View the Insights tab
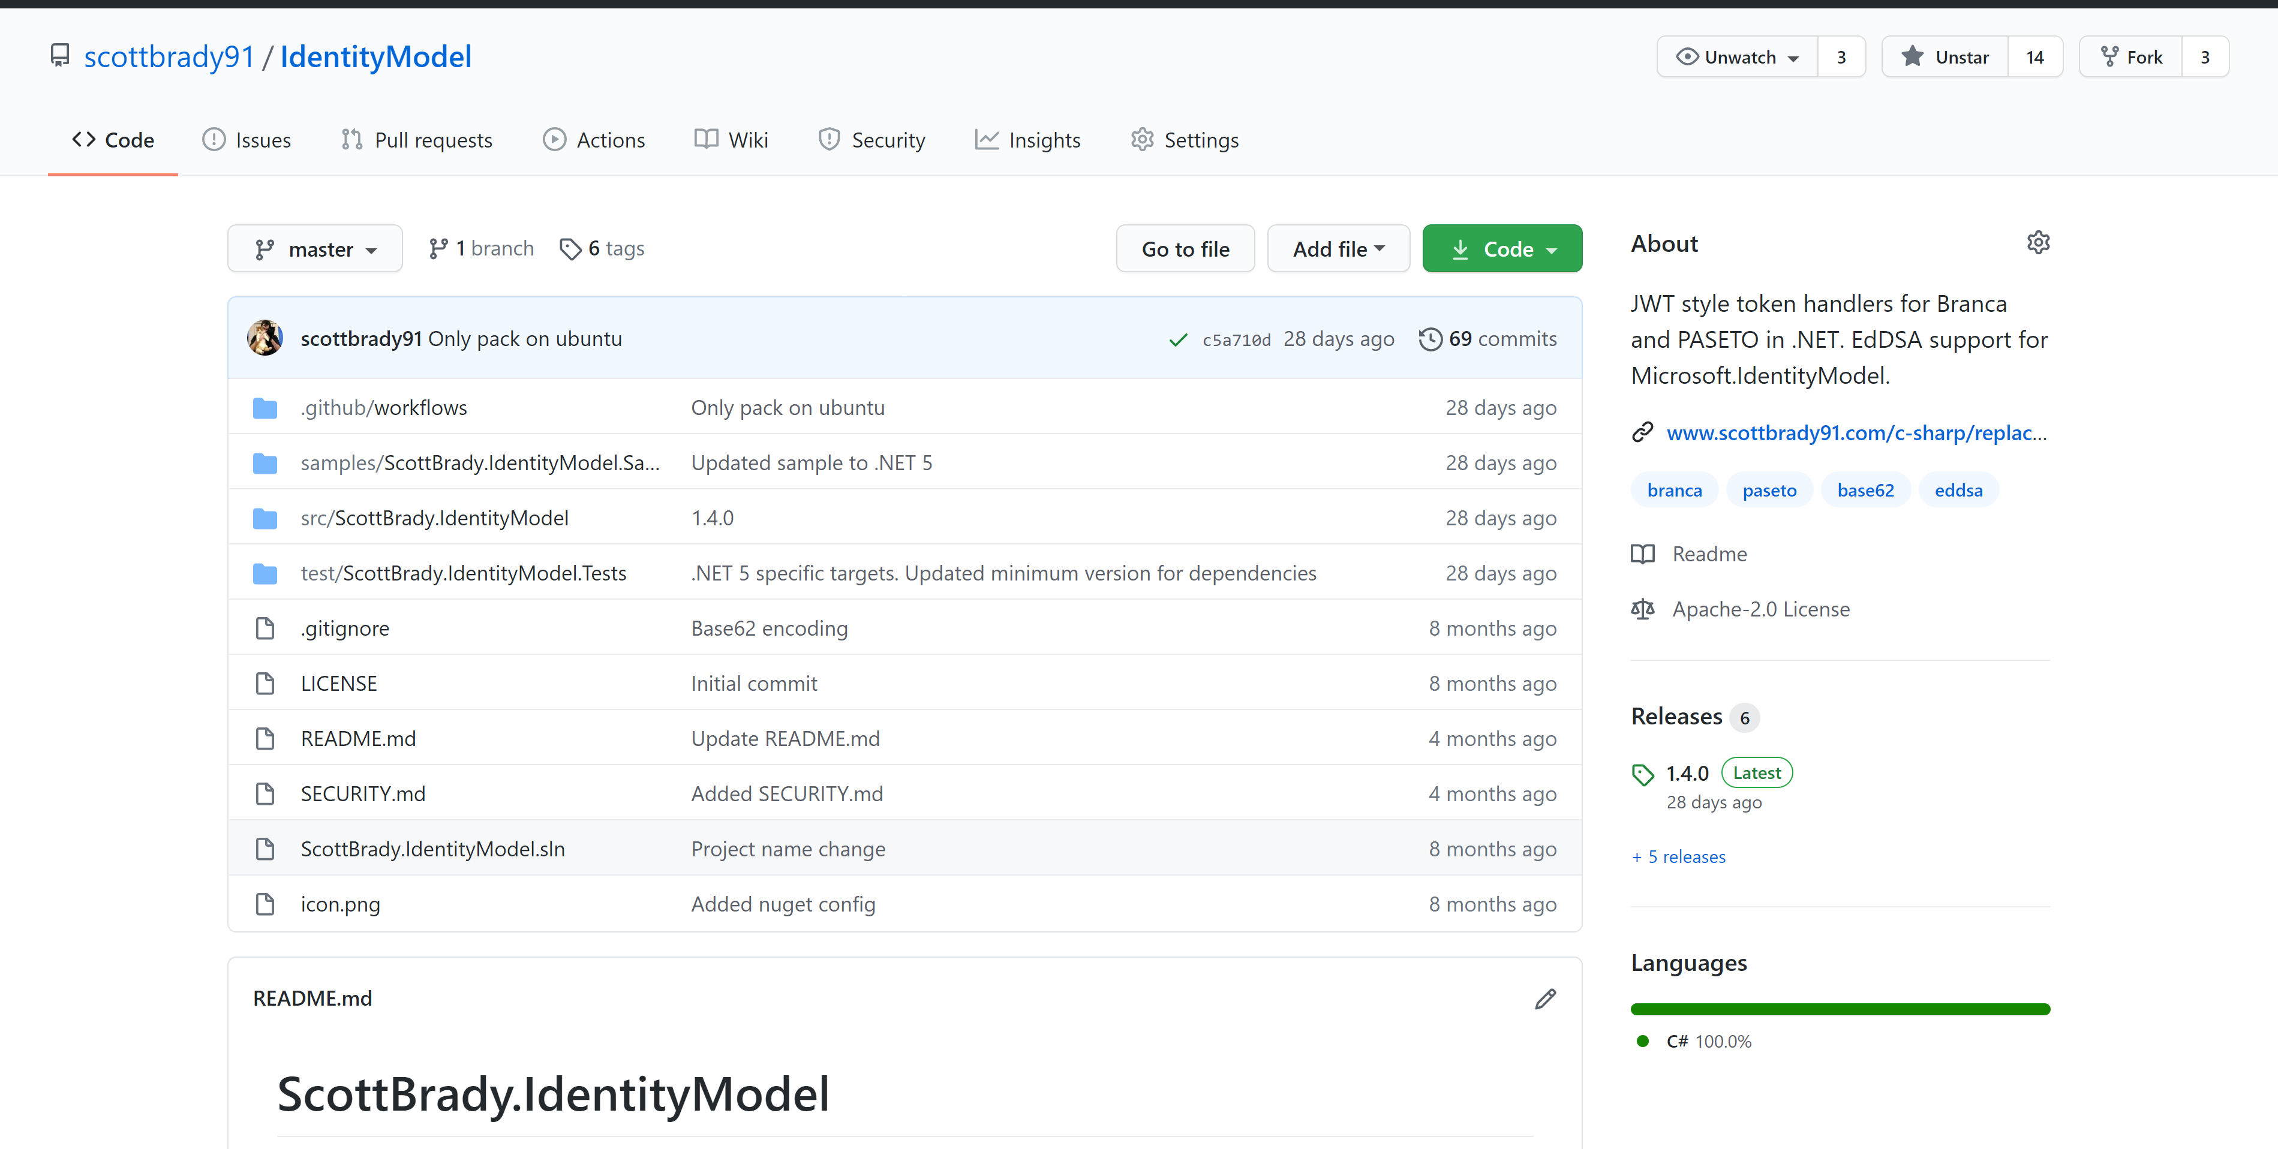This screenshot has height=1149, width=2278. pyautogui.click(x=1027, y=140)
